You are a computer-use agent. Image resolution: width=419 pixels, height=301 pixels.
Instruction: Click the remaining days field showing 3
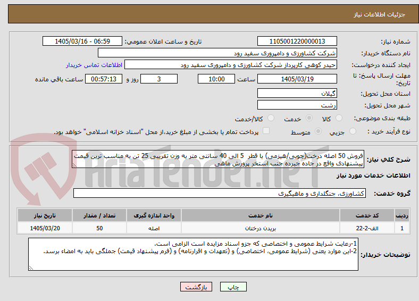click(159, 79)
